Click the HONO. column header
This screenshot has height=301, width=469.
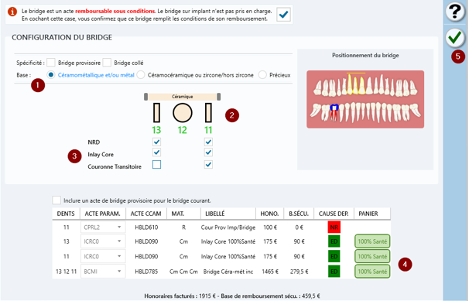tap(269, 214)
